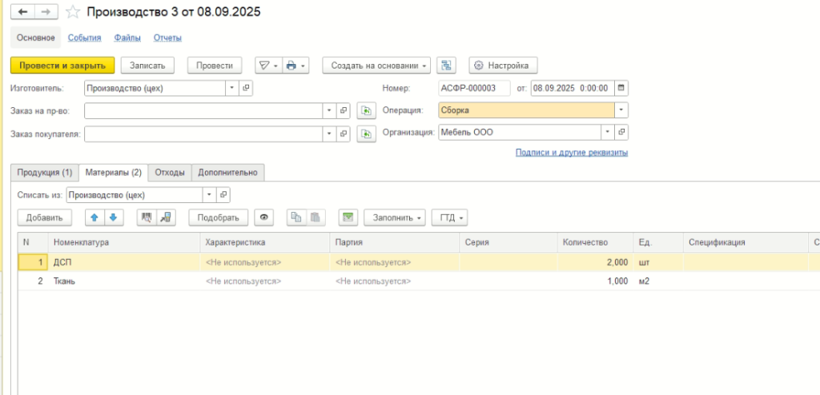820x395 pixels.
Task: Expand the Организация dropdown
Action: pos(608,132)
